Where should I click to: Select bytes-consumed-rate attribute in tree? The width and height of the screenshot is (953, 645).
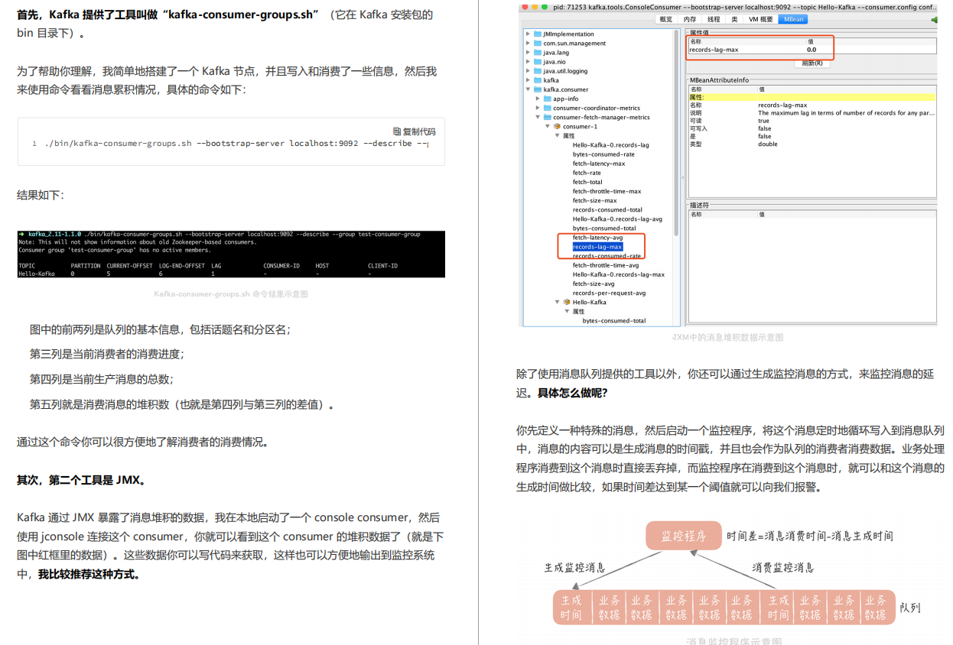coord(603,154)
